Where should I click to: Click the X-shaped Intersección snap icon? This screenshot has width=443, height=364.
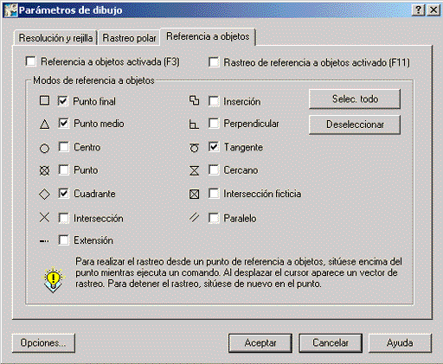(x=44, y=217)
